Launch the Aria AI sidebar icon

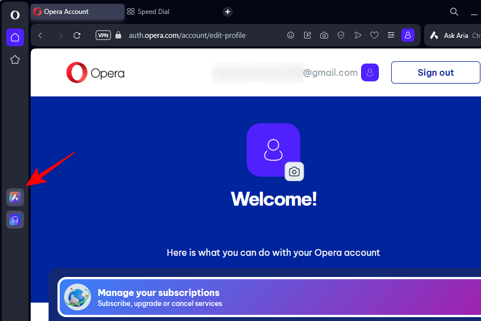(15, 197)
